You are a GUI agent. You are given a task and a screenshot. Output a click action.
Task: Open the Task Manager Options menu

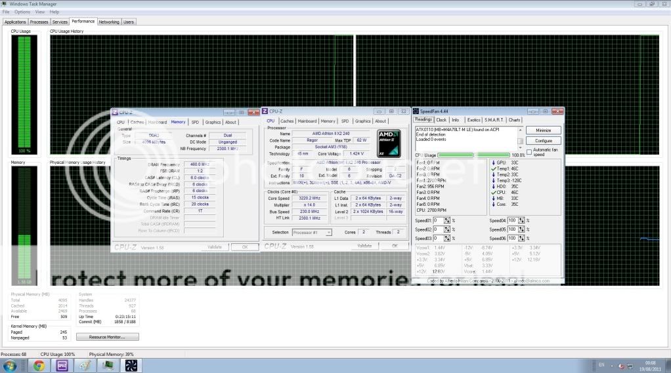(x=22, y=12)
